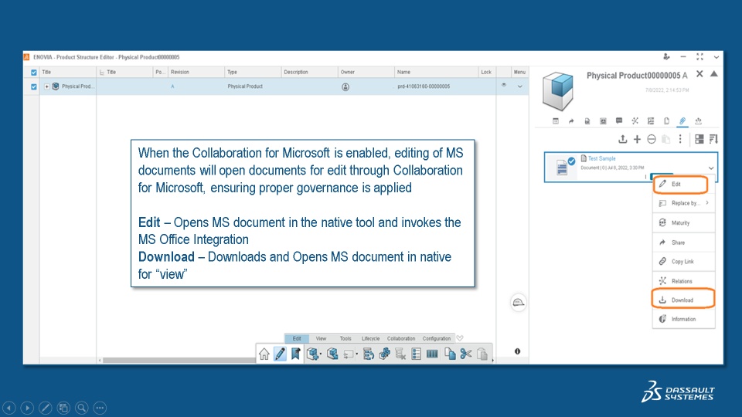Click the scissors Cut icon

coord(466,354)
